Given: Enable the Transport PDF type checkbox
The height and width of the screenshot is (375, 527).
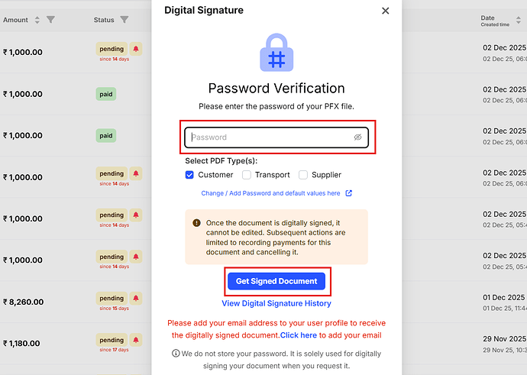Looking at the screenshot, I should (x=247, y=175).
